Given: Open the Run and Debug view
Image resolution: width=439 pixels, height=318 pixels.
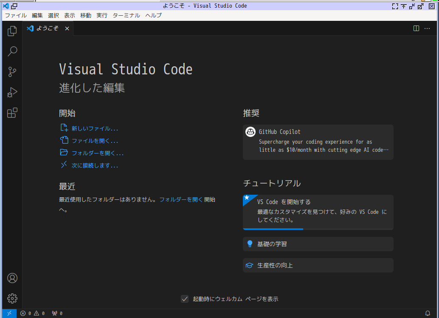Looking at the screenshot, I should [x=12, y=92].
